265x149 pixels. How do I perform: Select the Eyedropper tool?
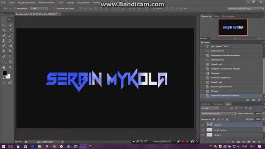(10, 30)
